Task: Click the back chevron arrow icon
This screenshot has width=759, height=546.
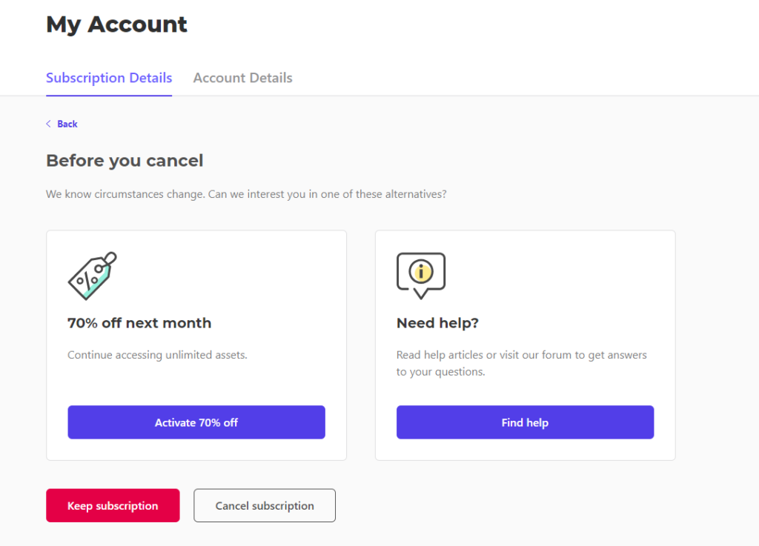Action: pyautogui.click(x=49, y=124)
